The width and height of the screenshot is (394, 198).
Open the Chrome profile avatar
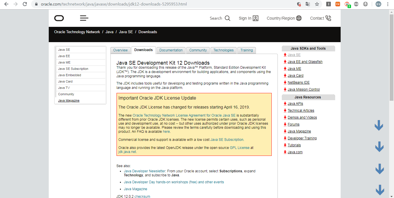[x=378, y=4]
